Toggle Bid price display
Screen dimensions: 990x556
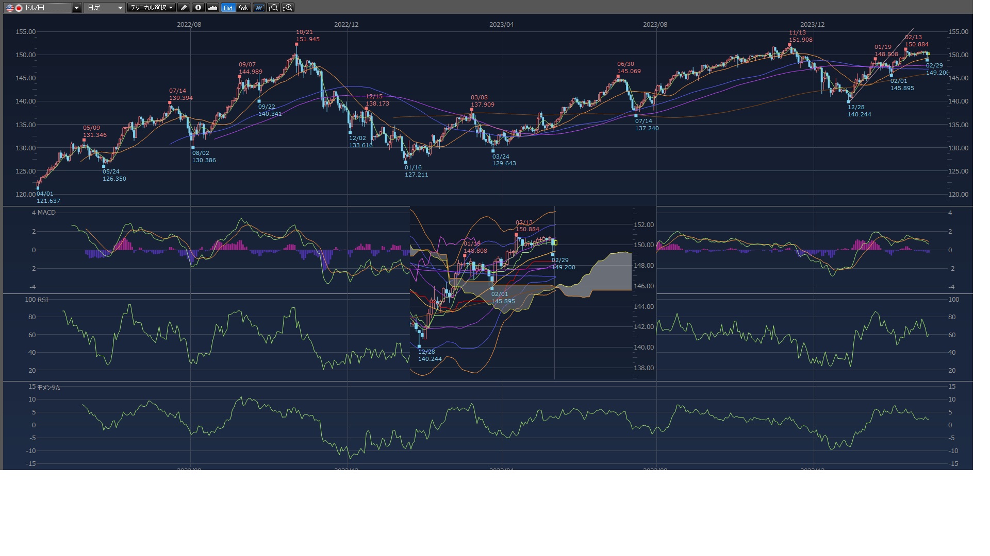coord(228,8)
